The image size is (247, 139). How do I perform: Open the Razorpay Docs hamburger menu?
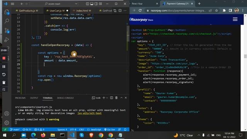[x=235, y=19]
